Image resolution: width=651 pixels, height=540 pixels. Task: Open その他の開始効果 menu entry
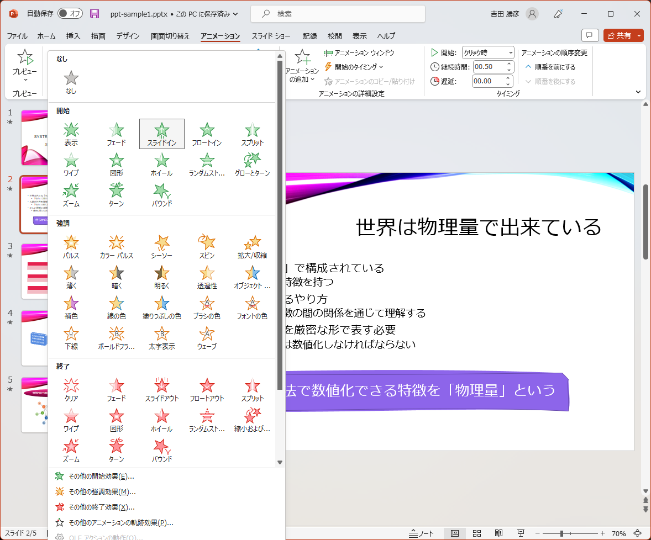[101, 477]
